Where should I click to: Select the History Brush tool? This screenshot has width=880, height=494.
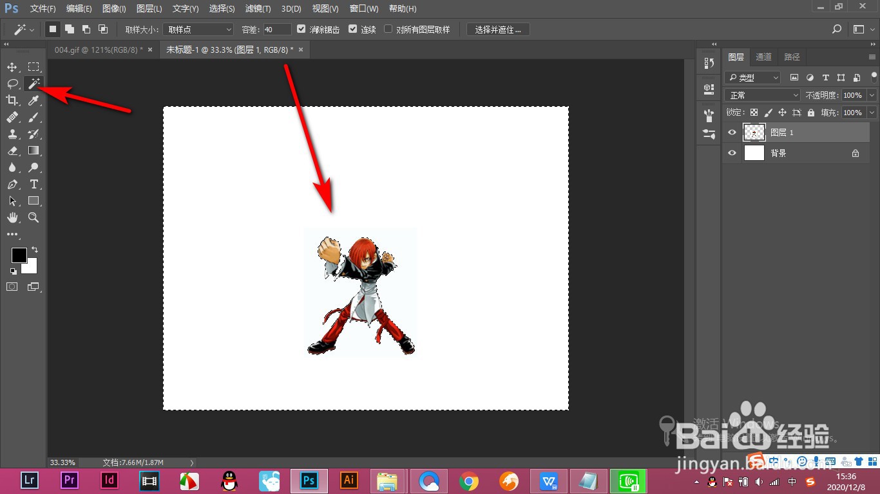click(x=33, y=134)
